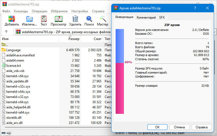Sort by the Сжат column header
Image resolution: width=217 pixels, height=136 pixels.
click(92, 39)
